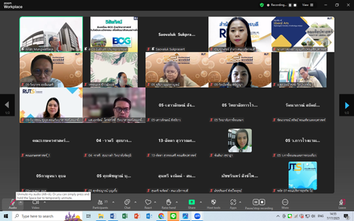Image resolution: width=354 pixels, height=221 pixels.
Task: Open the View layout menu
Action: (308, 5)
